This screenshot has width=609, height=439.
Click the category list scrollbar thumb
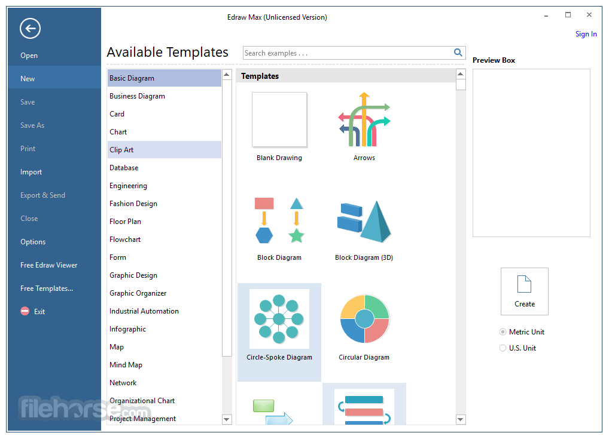click(227, 218)
